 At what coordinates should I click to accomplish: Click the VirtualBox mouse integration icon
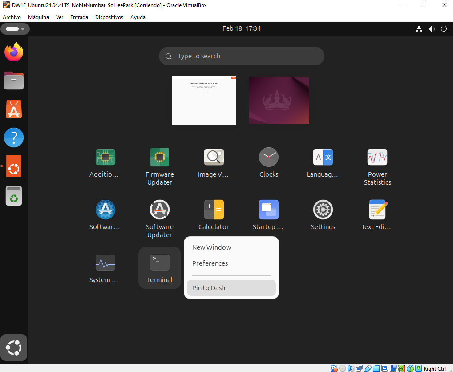(410, 368)
